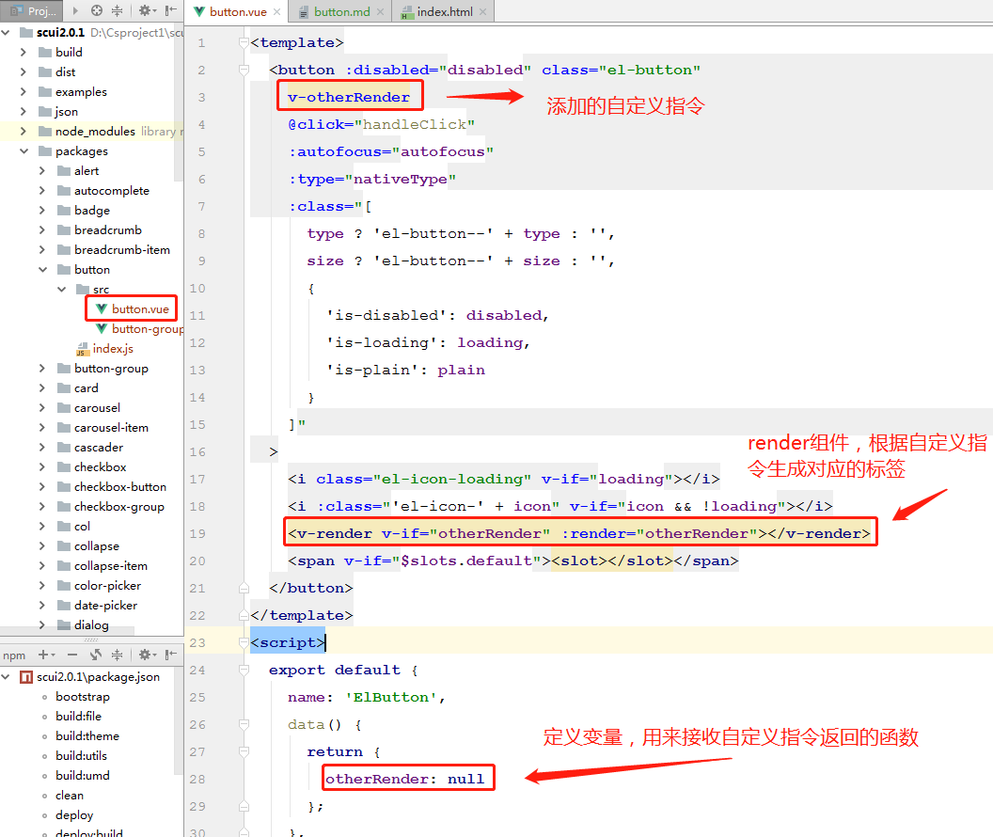Expand the alert folder

click(42, 170)
